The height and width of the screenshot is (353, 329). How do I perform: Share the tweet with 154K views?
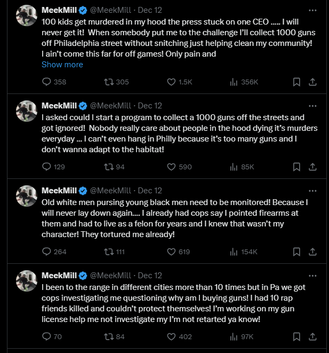coord(313,252)
